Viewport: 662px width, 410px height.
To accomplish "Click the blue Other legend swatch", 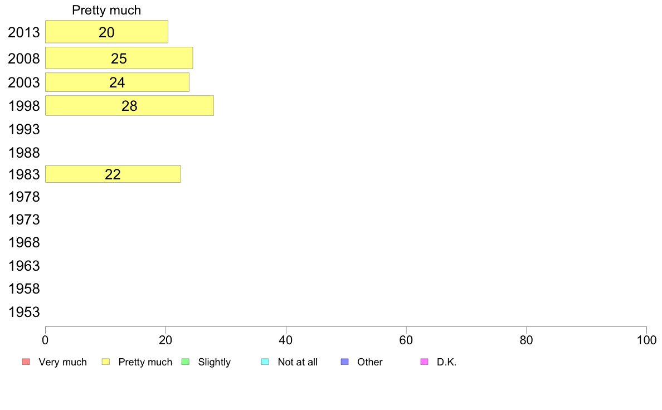I will [x=344, y=362].
